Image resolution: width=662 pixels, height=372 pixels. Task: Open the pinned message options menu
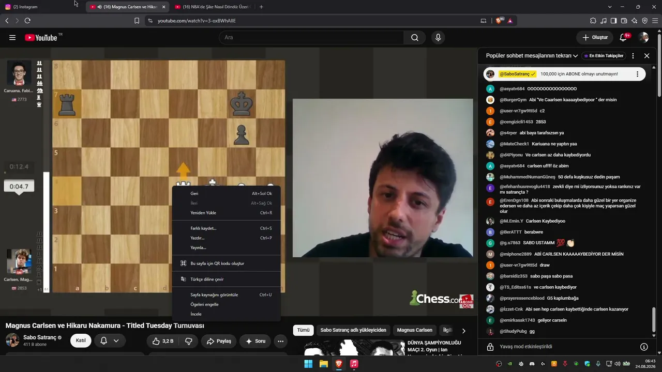[637, 74]
